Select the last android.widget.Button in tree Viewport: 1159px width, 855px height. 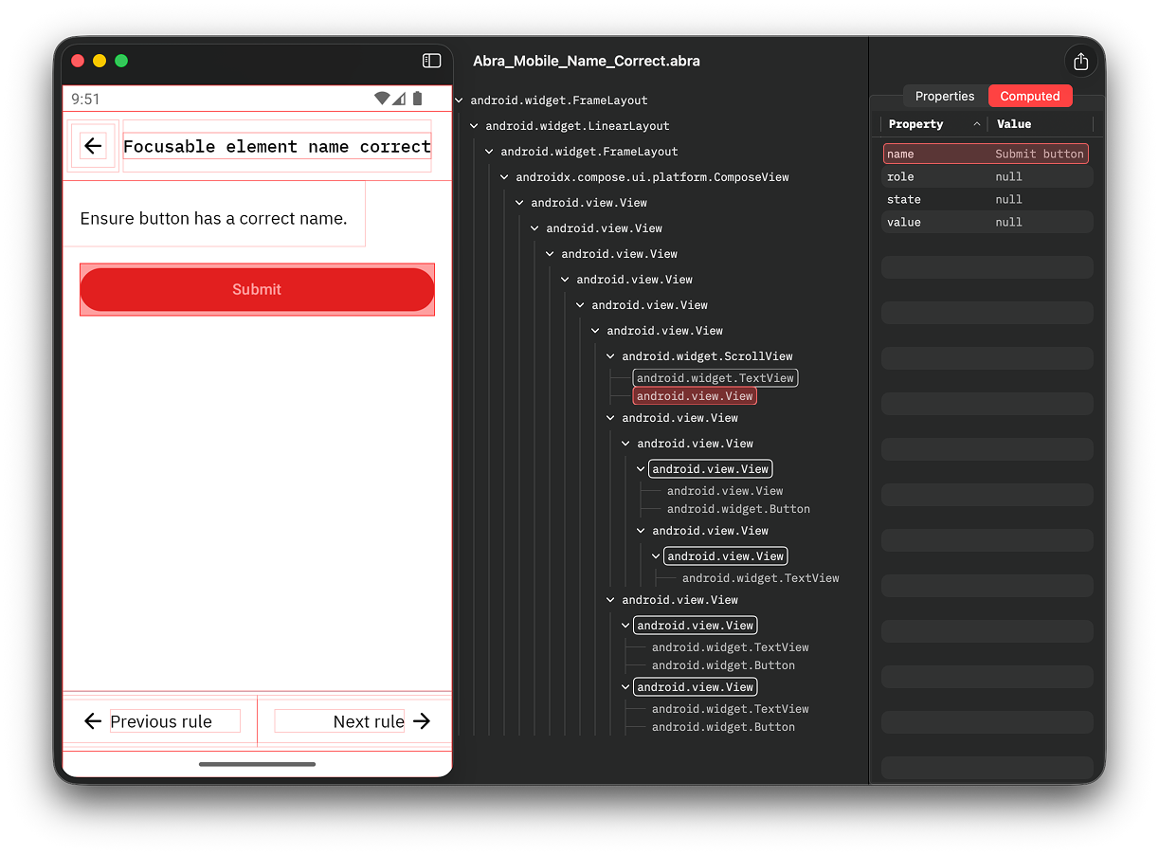723,727
